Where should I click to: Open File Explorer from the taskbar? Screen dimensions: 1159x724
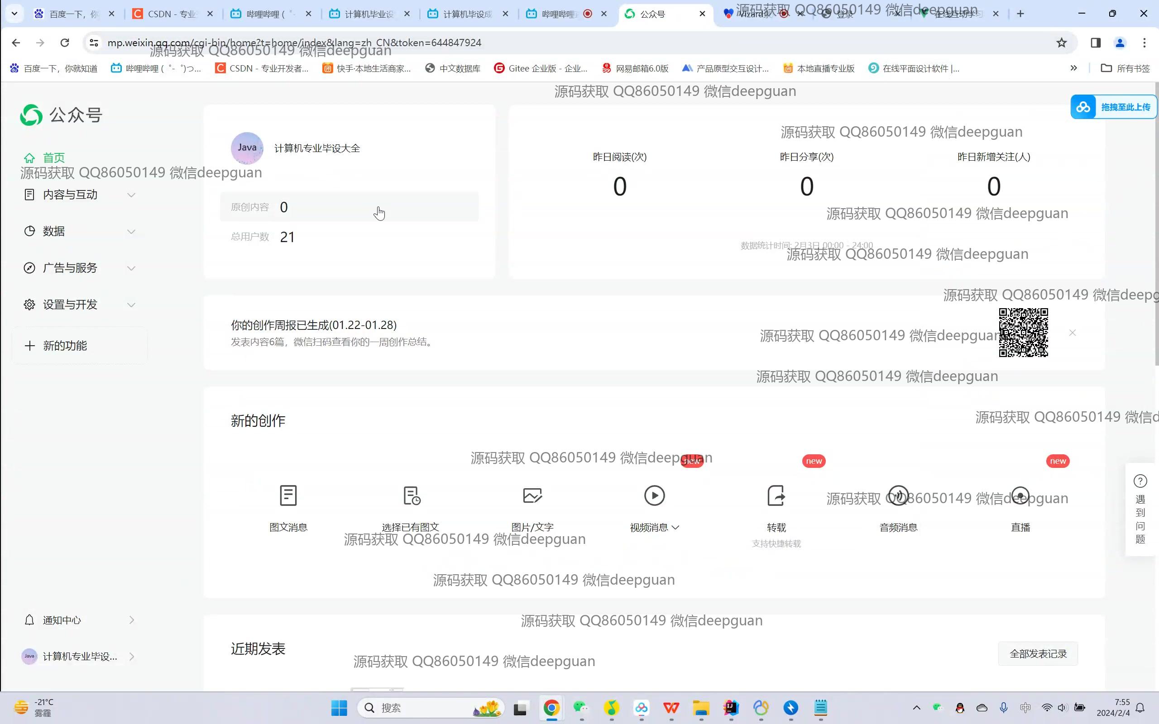(701, 708)
